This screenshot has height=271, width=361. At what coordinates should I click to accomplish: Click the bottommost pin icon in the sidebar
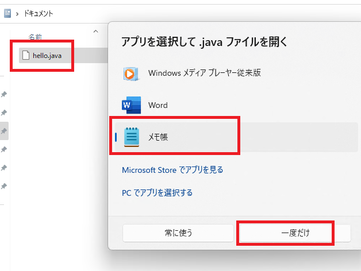point(4,186)
